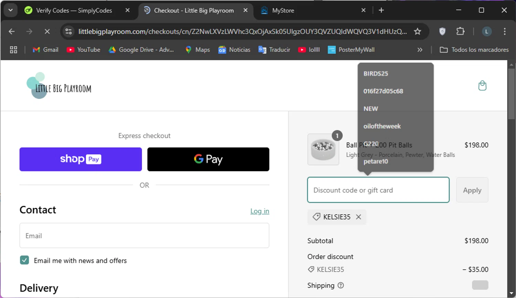Image resolution: width=516 pixels, height=298 pixels.
Task: Open the apps grid in bookmarks bar
Action: point(13,50)
